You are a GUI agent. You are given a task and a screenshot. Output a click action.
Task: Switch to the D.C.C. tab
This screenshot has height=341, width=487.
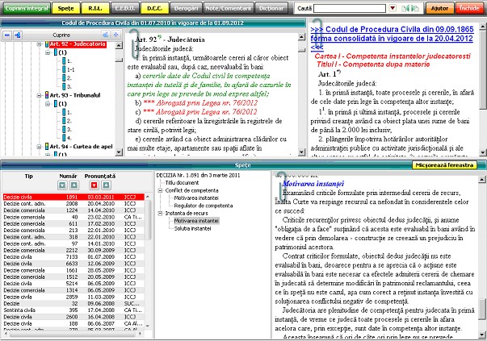pyautogui.click(x=155, y=8)
